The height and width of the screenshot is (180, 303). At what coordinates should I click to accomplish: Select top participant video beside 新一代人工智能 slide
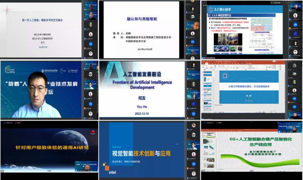coord(91,6)
